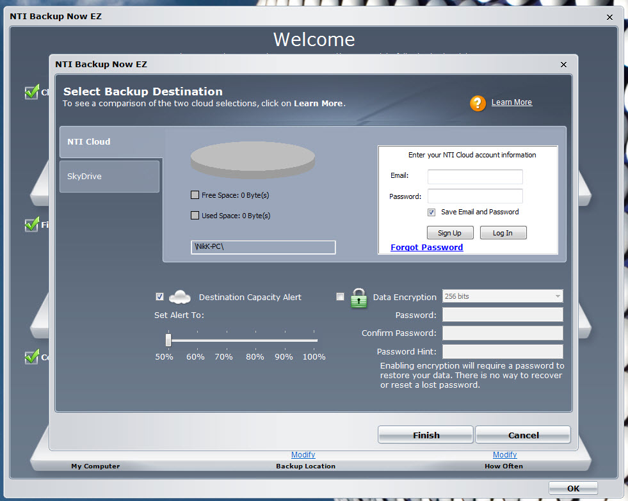Viewport: 628px width, 501px height.
Task: Click the "Enter your NTI Cloud account information" text
Action: coord(472,155)
